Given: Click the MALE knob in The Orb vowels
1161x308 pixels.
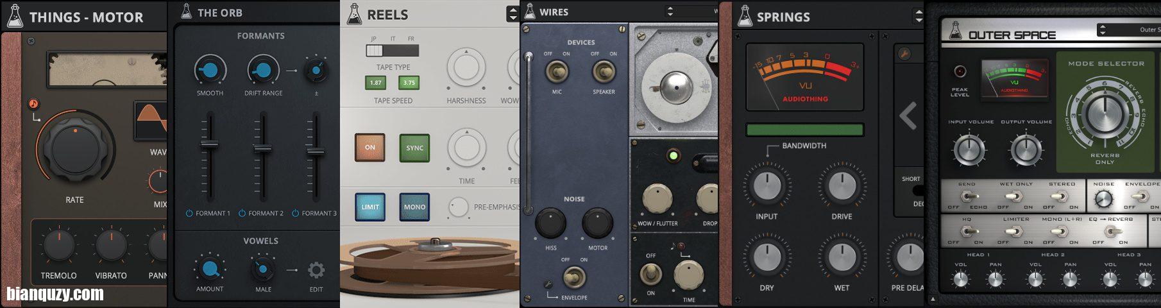Looking at the screenshot, I should (263, 269).
